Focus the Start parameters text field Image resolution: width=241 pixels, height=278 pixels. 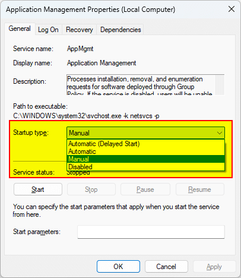pos(151,232)
